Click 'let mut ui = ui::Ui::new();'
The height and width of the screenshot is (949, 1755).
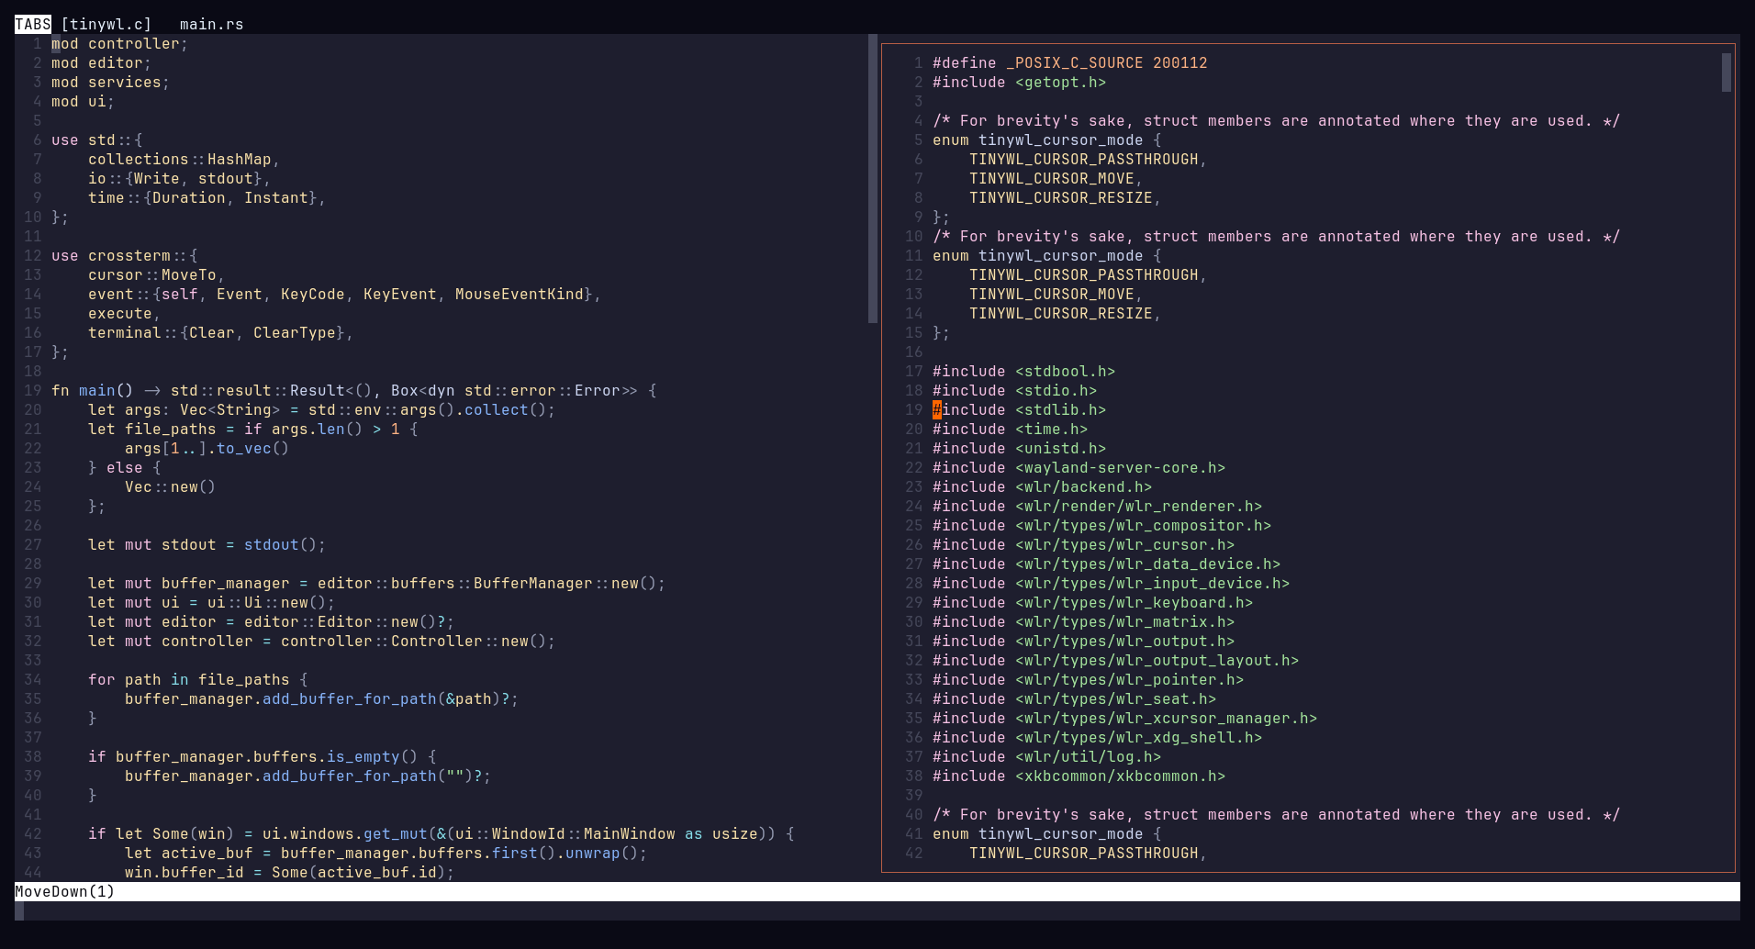pyautogui.click(x=211, y=602)
